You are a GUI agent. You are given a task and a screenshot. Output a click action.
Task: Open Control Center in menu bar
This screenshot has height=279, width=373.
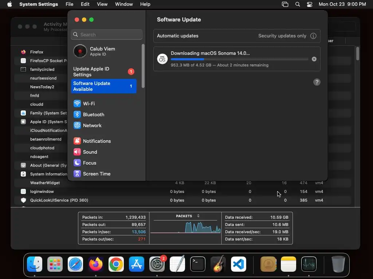(310, 4)
